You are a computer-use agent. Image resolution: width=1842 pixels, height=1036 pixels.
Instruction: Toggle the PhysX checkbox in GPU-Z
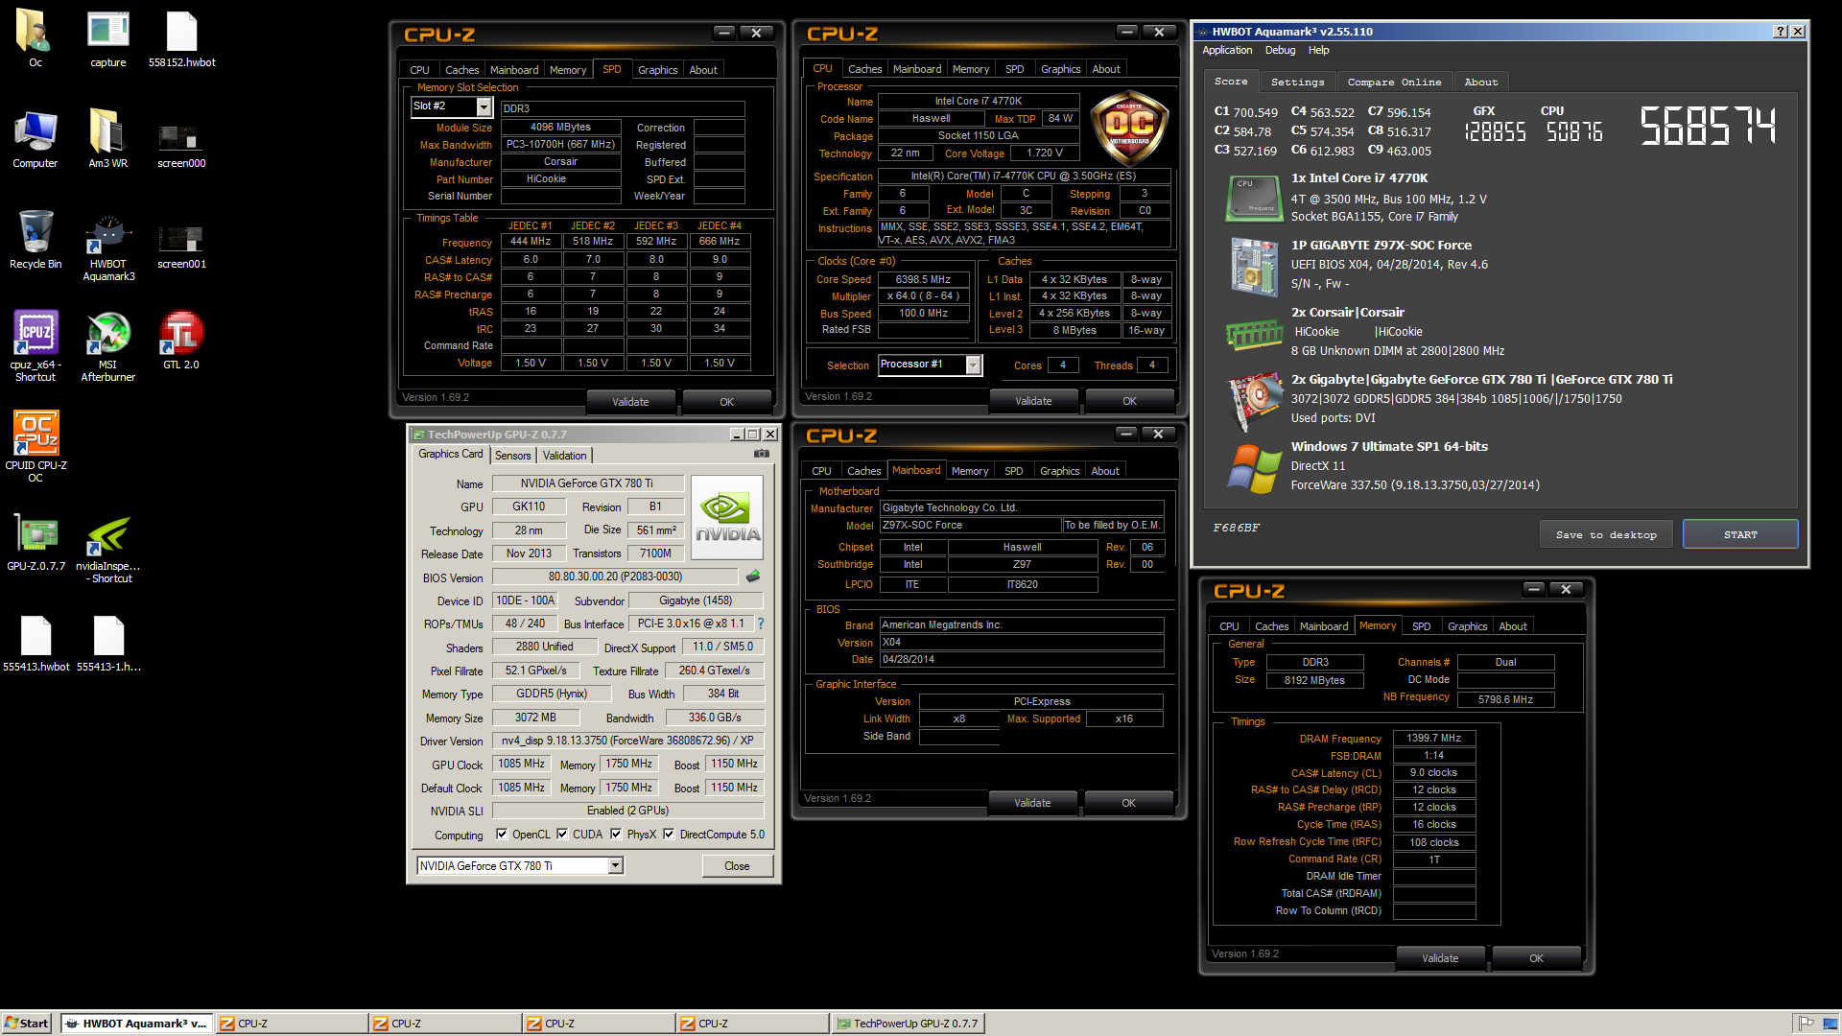point(616,834)
